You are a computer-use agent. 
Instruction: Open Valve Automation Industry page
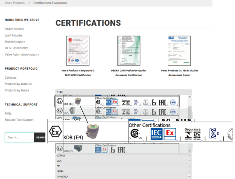22,54
